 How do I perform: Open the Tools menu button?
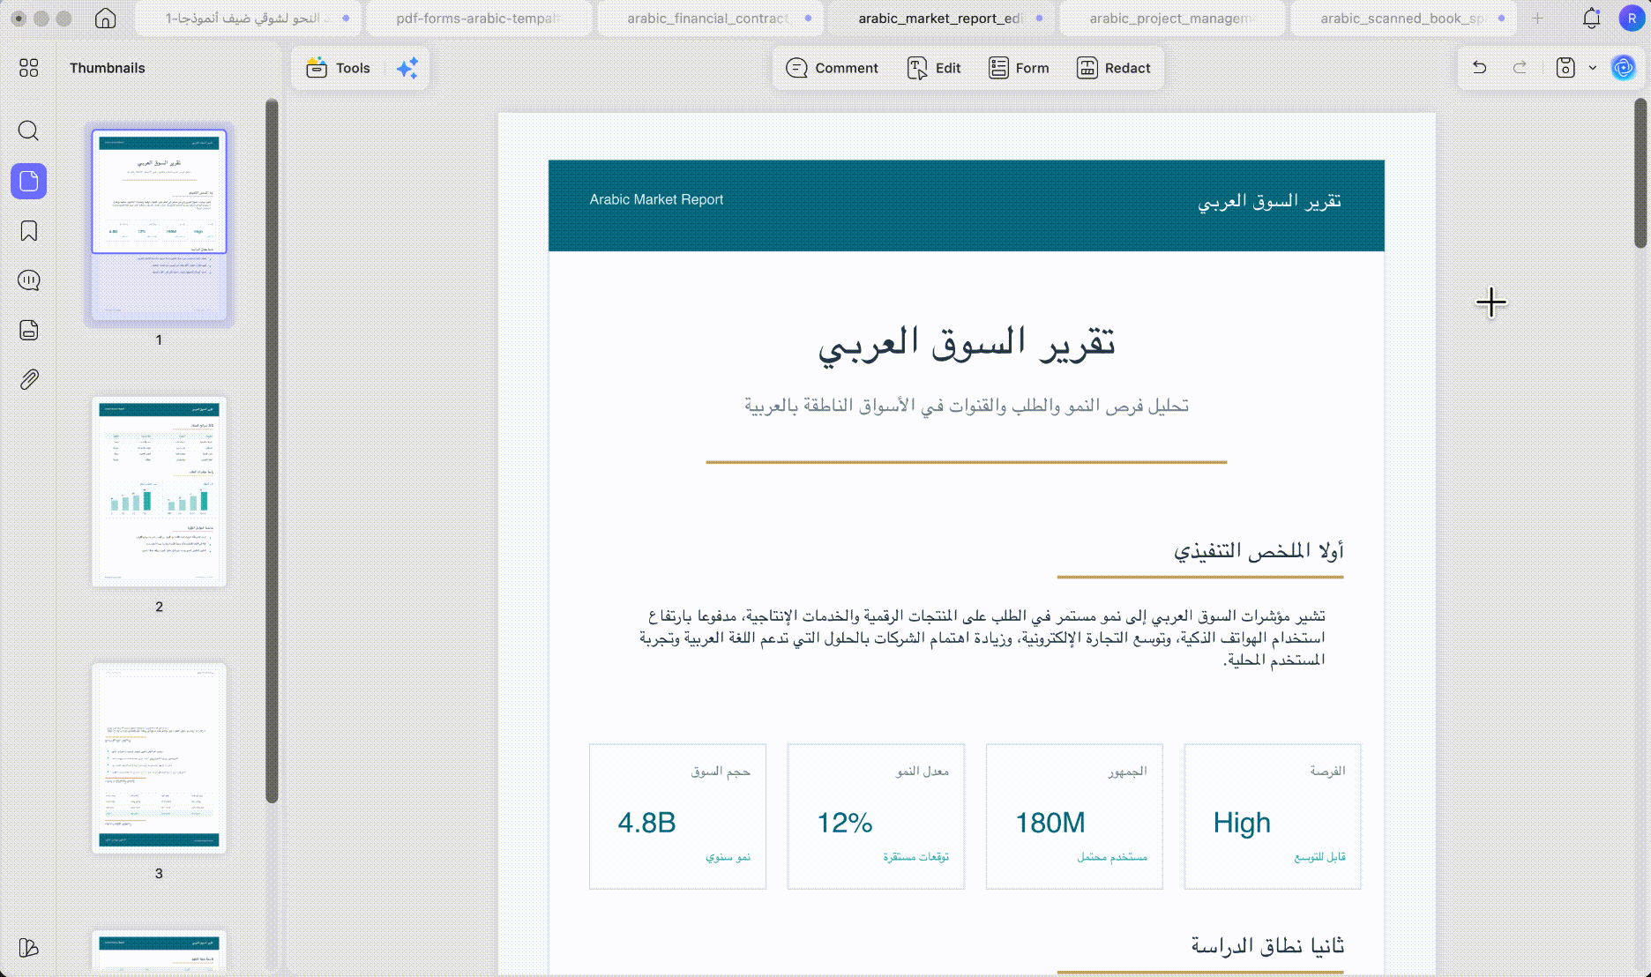pos(338,68)
